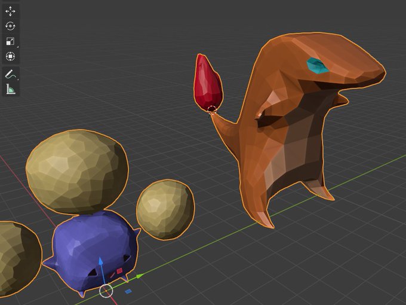This screenshot has height=305, width=406.
Task: Select the small tan sphere beside purple creature
Action: 165,209
